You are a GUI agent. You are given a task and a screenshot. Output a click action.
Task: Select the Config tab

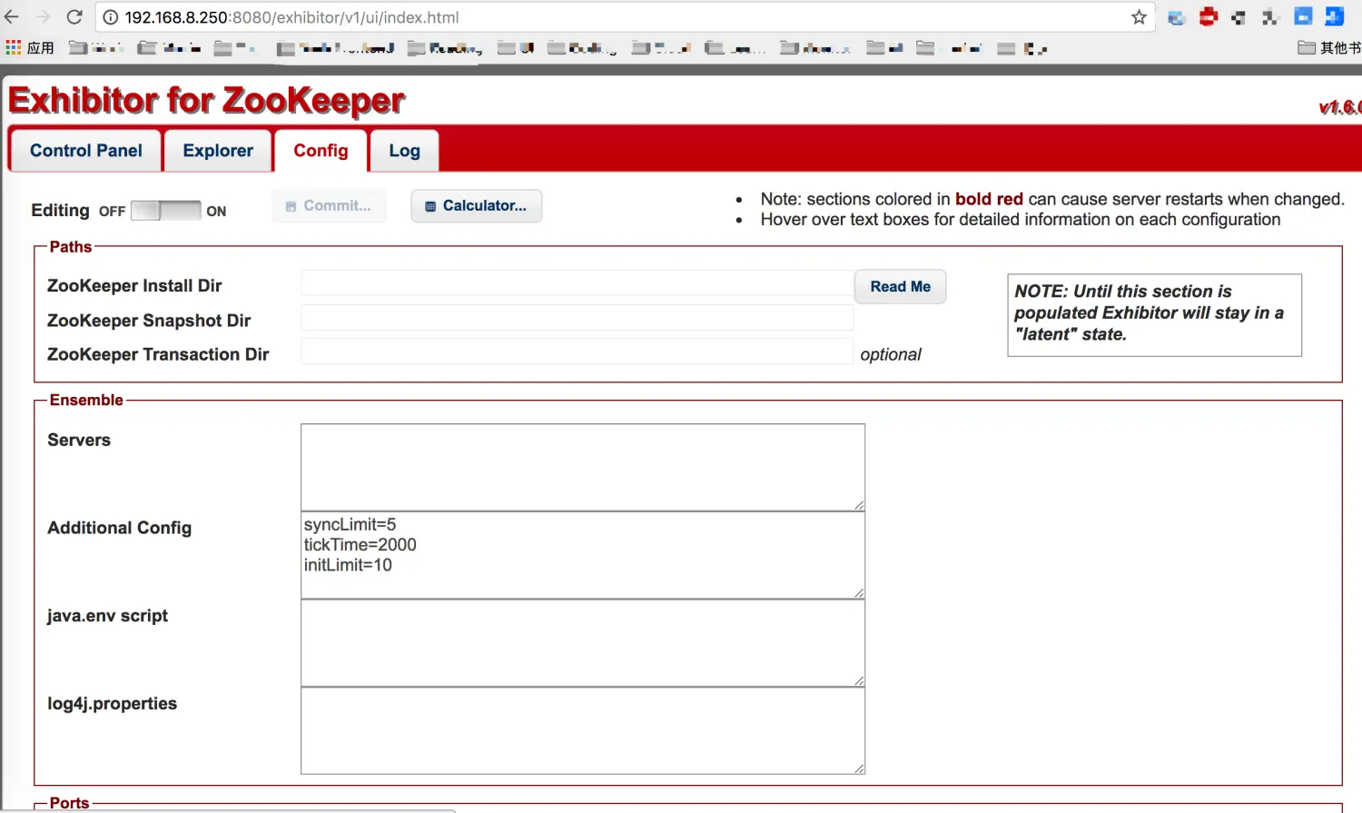[x=321, y=151]
